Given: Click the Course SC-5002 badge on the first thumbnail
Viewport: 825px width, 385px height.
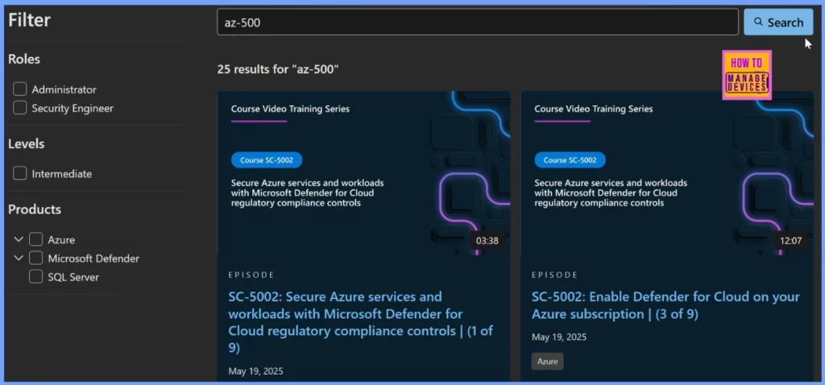Looking at the screenshot, I should (267, 160).
